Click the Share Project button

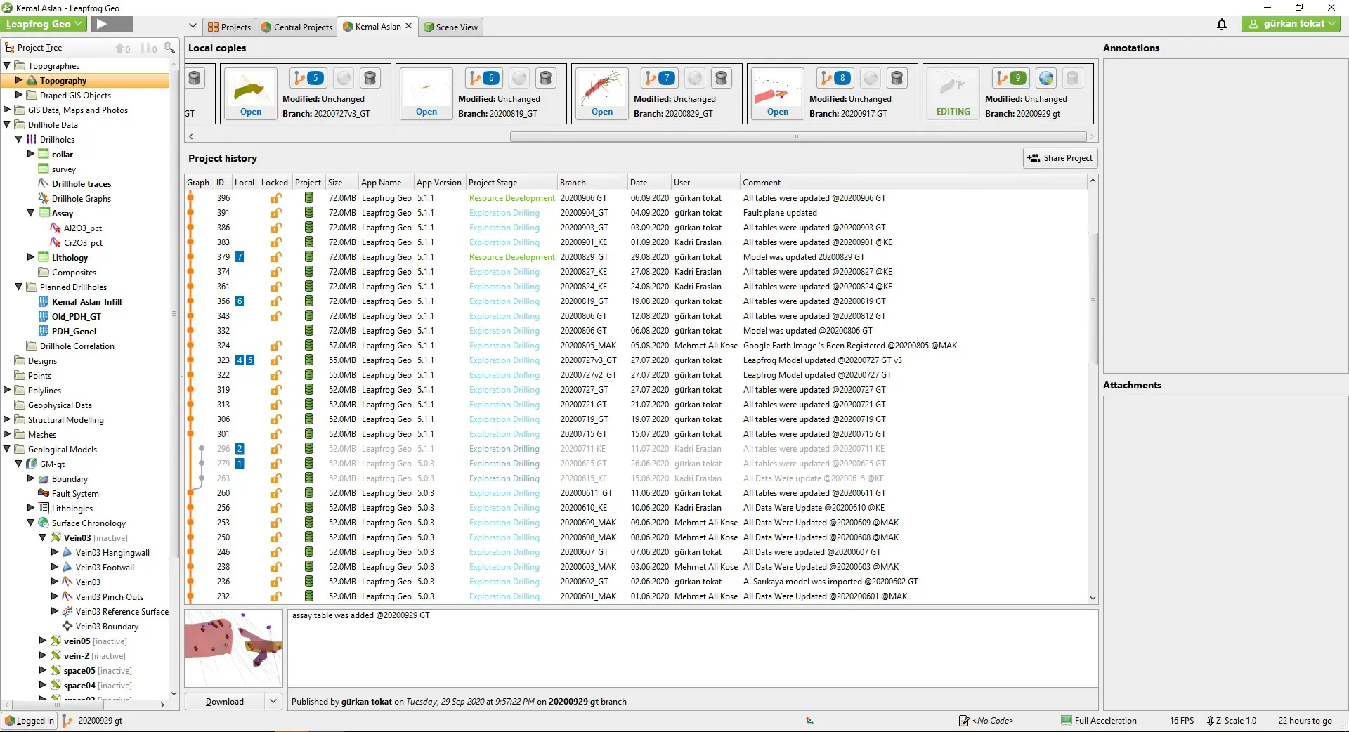[1060, 158]
